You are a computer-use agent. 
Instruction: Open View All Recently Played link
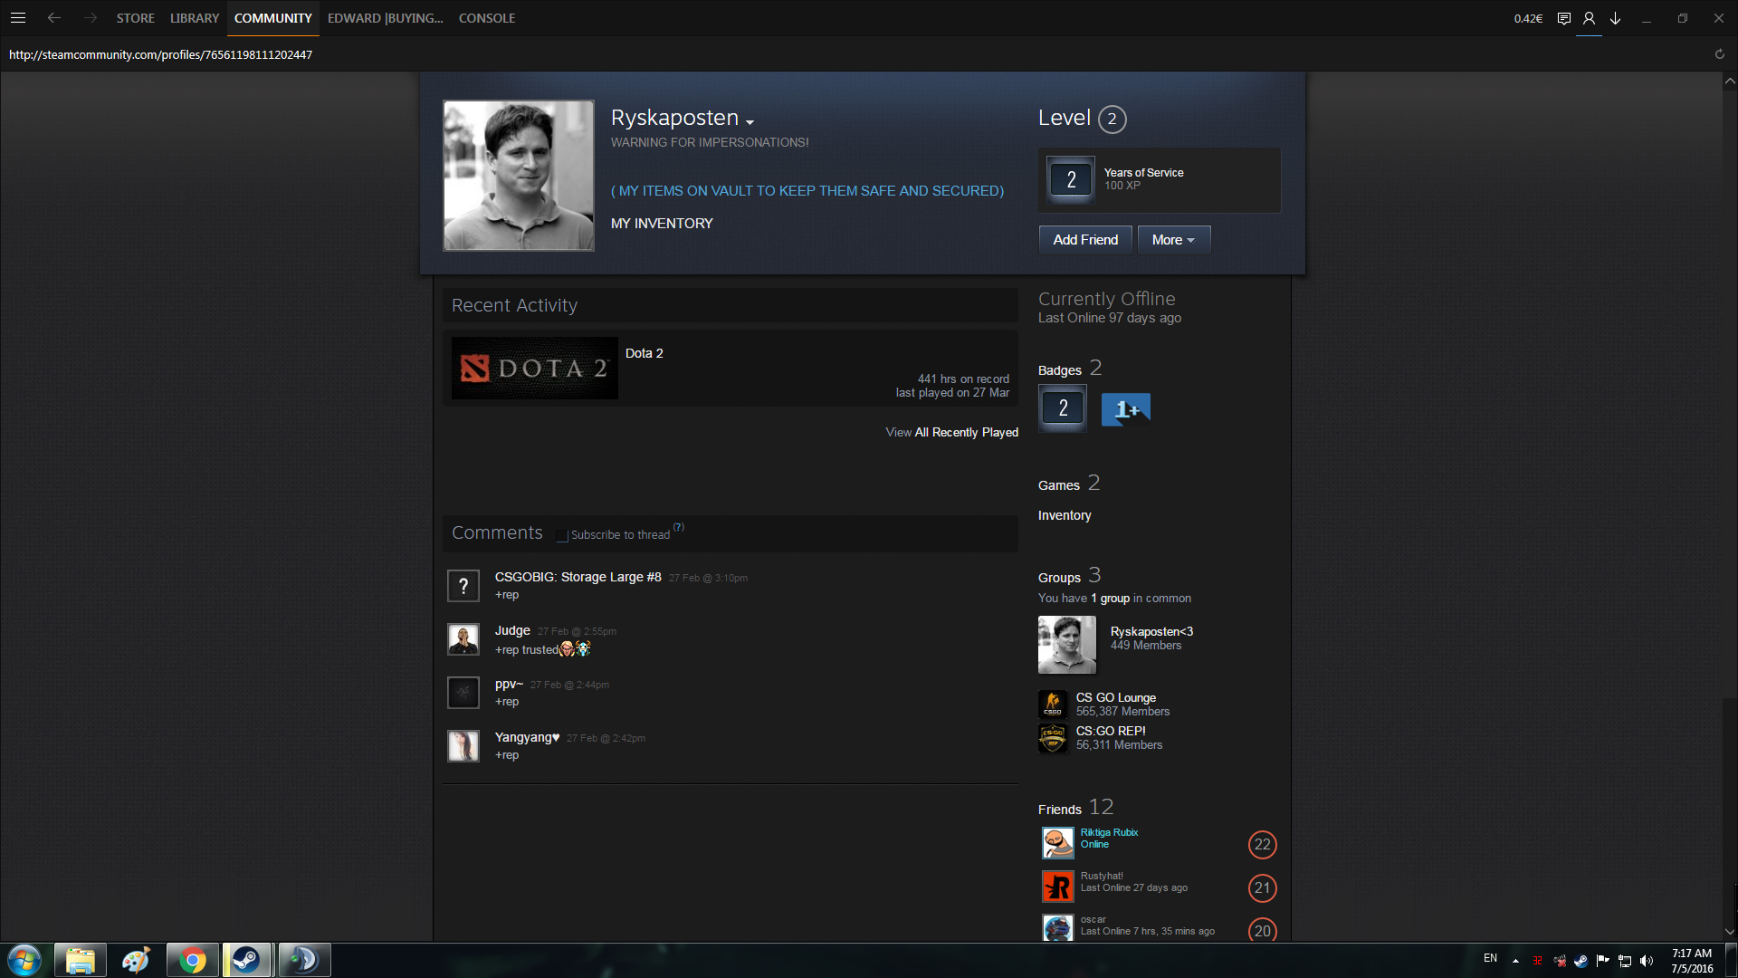[x=951, y=432]
